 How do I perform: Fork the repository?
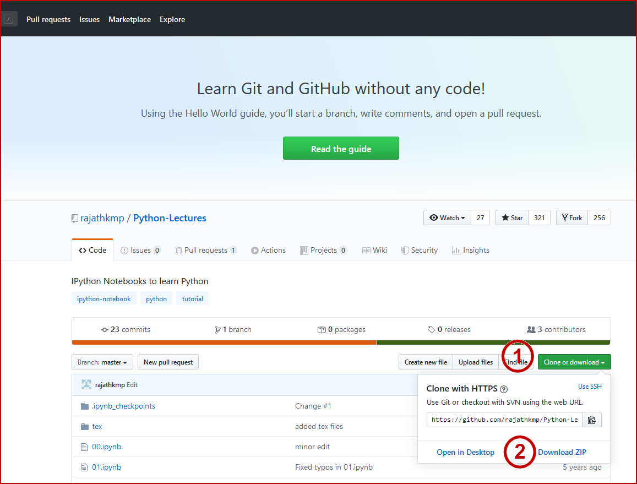click(x=572, y=218)
